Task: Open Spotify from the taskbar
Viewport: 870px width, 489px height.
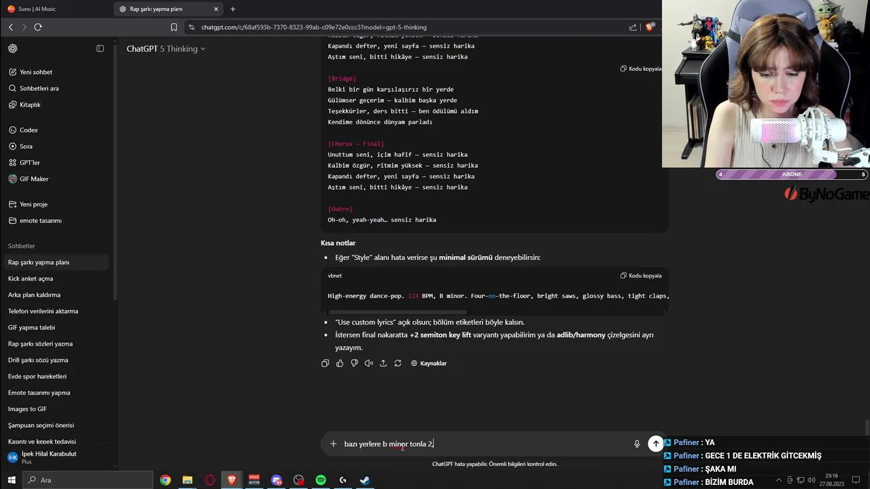Action: coord(321,480)
